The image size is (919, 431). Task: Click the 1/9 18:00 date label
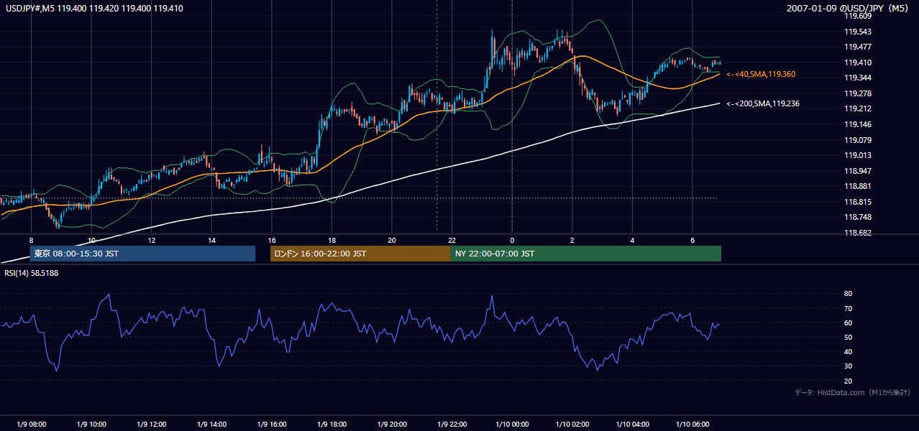pos(332,425)
